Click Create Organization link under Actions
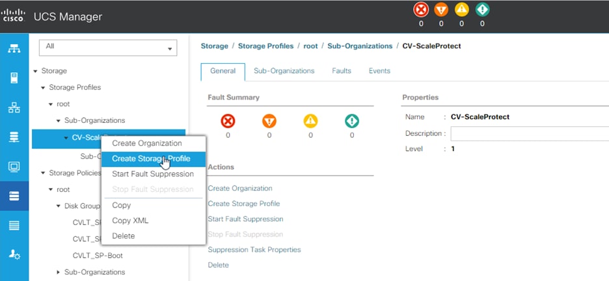Screen dimensions: 609x281 (x=240, y=188)
